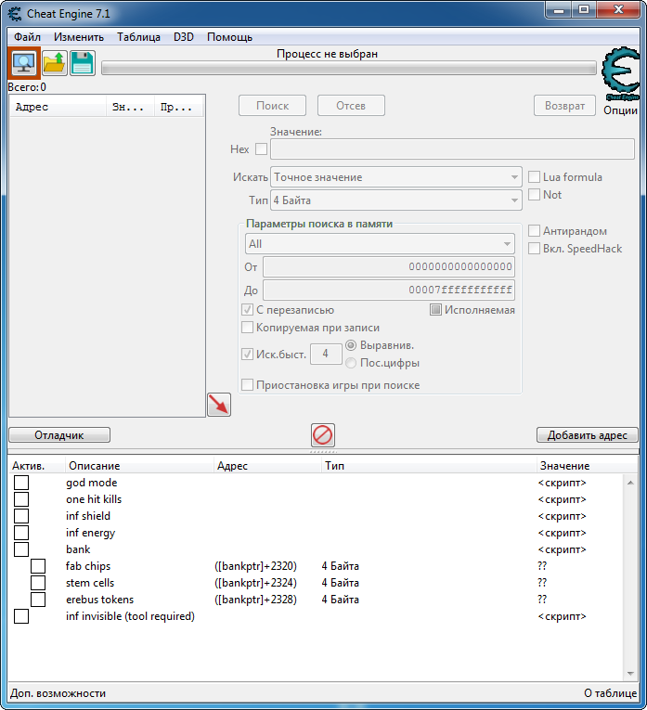
Task: Click the red arrow add-to-list icon
Action: (219, 405)
